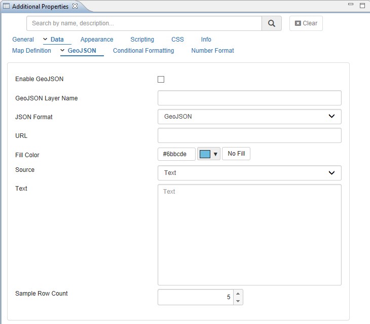
Task: Close the Additional Properties tab
Action: pyautogui.click(x=75, y=6)
